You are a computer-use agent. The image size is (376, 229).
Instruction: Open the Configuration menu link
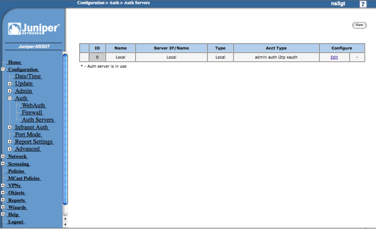23,69
